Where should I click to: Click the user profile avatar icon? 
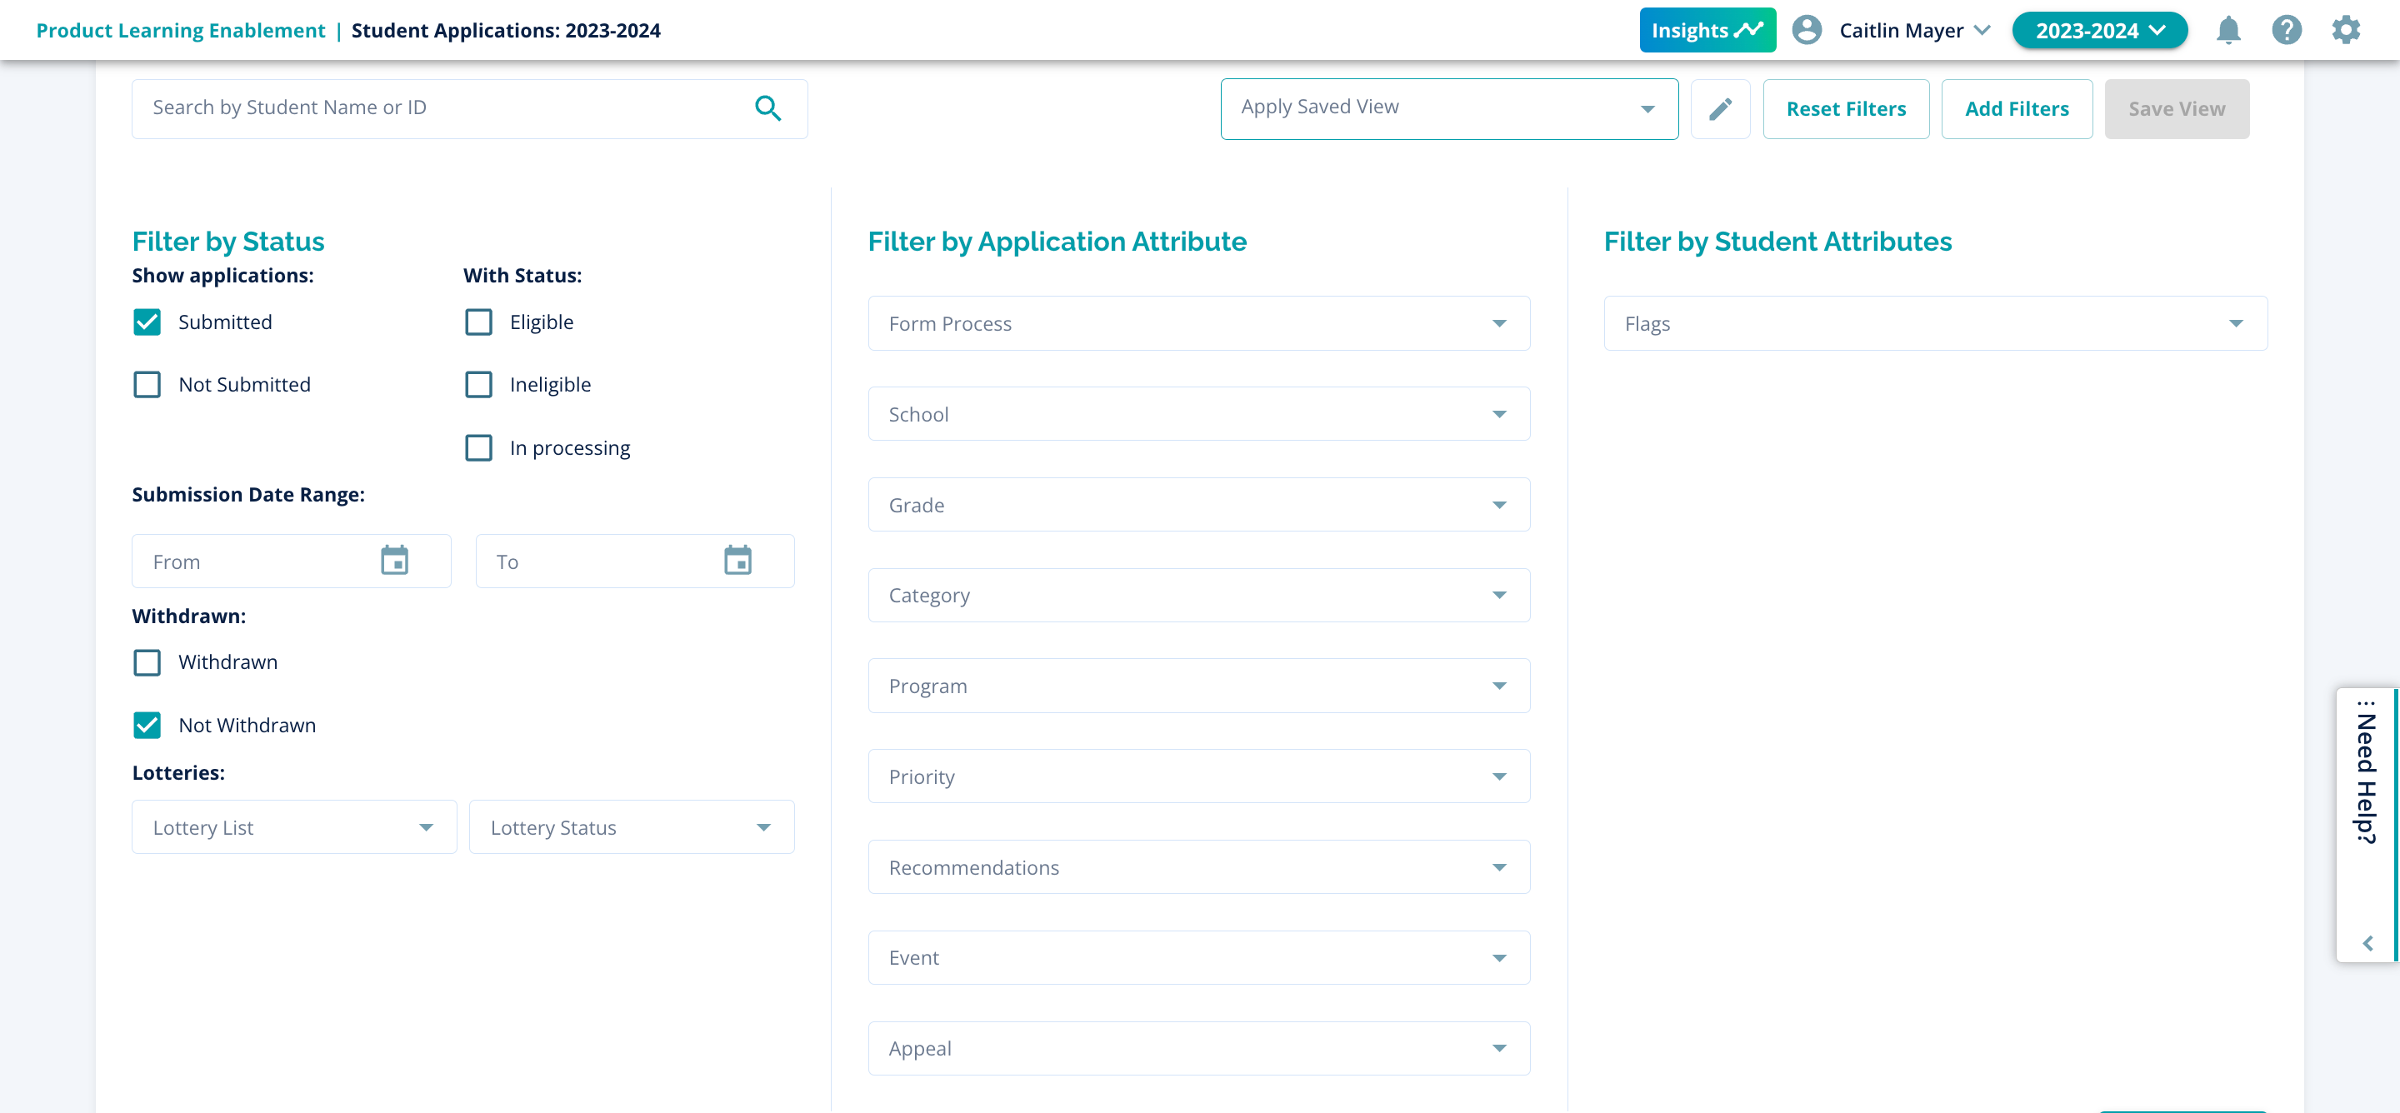click(1807, 30)
